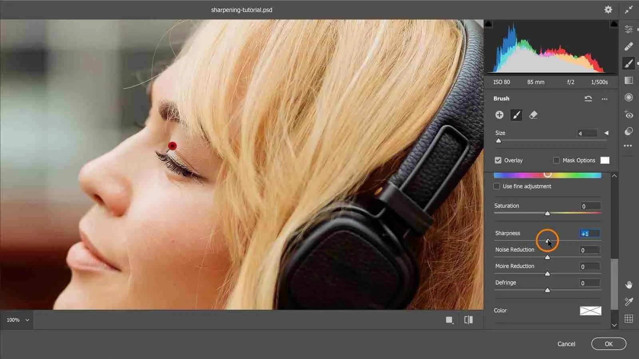Expand the Size value options arrow

607,133
